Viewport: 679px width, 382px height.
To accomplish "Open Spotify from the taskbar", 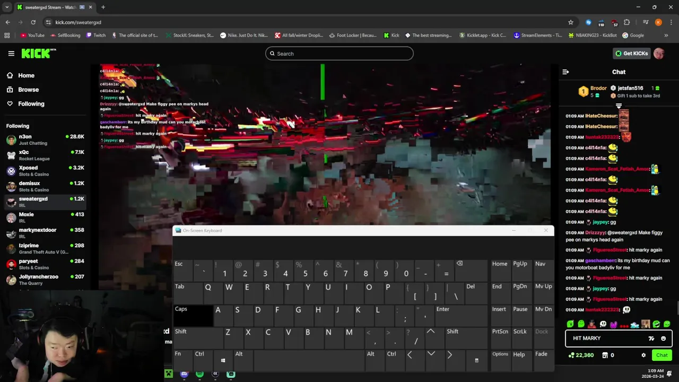I will (x=199, y=374).
